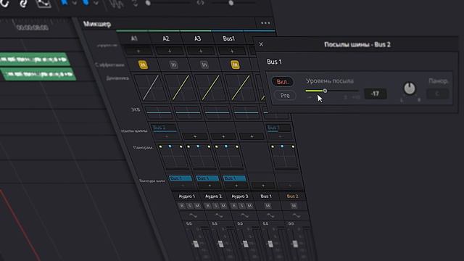Open the Bus 1 output selector on Audio 1

tap(181, 178)
